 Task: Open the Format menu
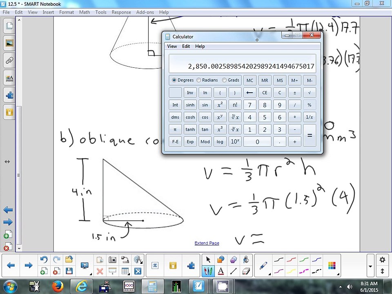[x=67, y=12]
